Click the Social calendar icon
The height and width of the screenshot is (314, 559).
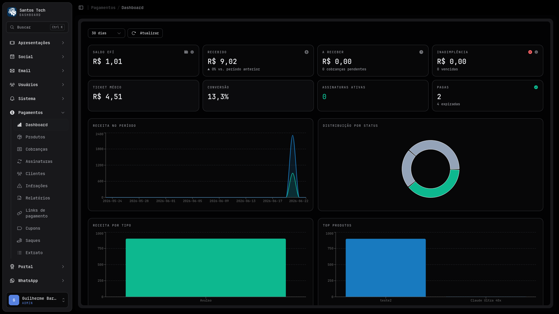[12, 57]
